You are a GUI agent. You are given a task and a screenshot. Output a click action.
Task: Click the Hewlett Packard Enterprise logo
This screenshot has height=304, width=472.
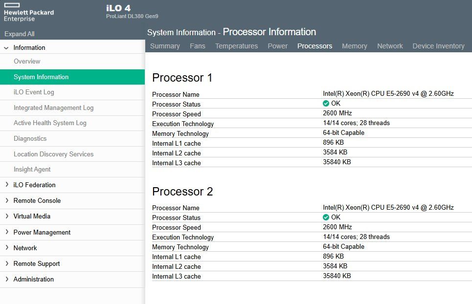(29, 12)
